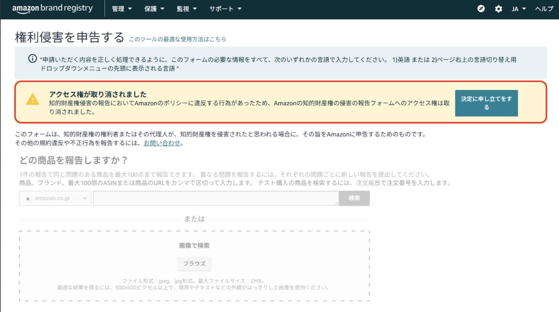Open settings via the gear icon
This screenshot has height=312, width=559.
(498, 9)
